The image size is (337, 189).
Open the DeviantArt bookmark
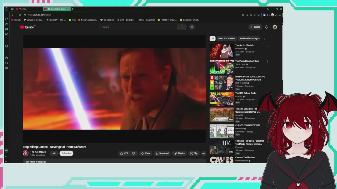(56, 20)
